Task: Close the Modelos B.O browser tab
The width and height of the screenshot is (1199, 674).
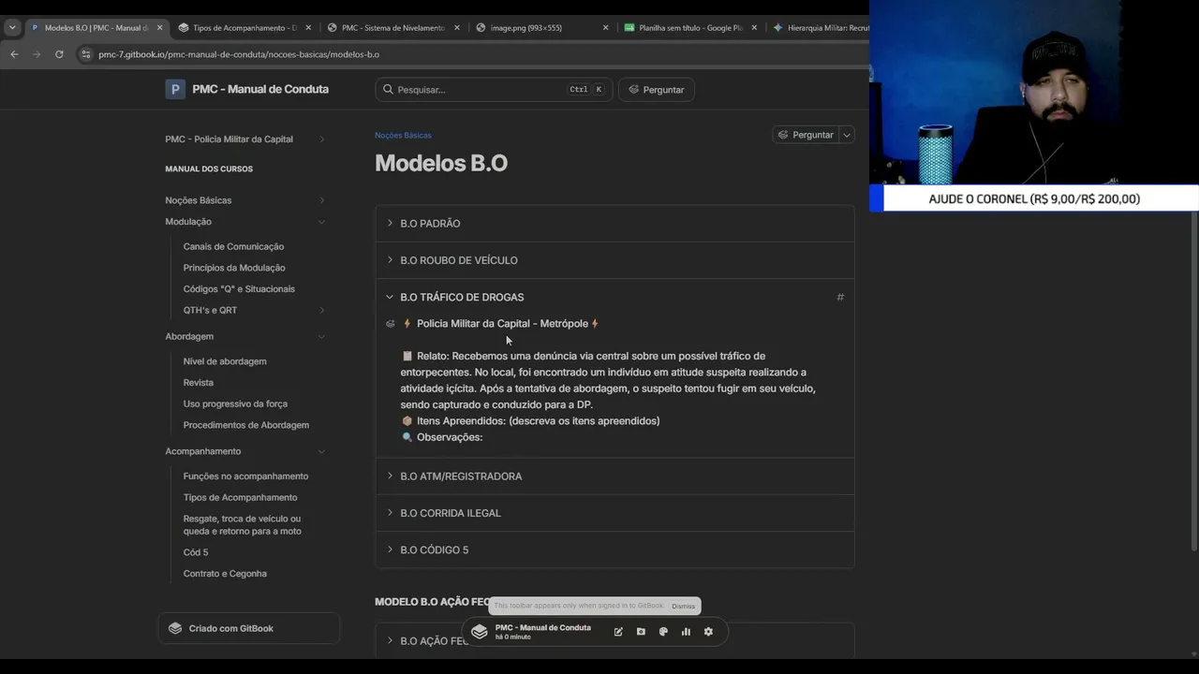Action: click(x=159, y=28)
